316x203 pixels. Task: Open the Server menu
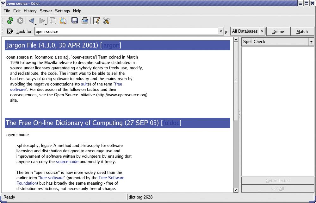point(46,11)
